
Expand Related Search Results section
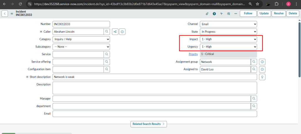tap(148, 124)
